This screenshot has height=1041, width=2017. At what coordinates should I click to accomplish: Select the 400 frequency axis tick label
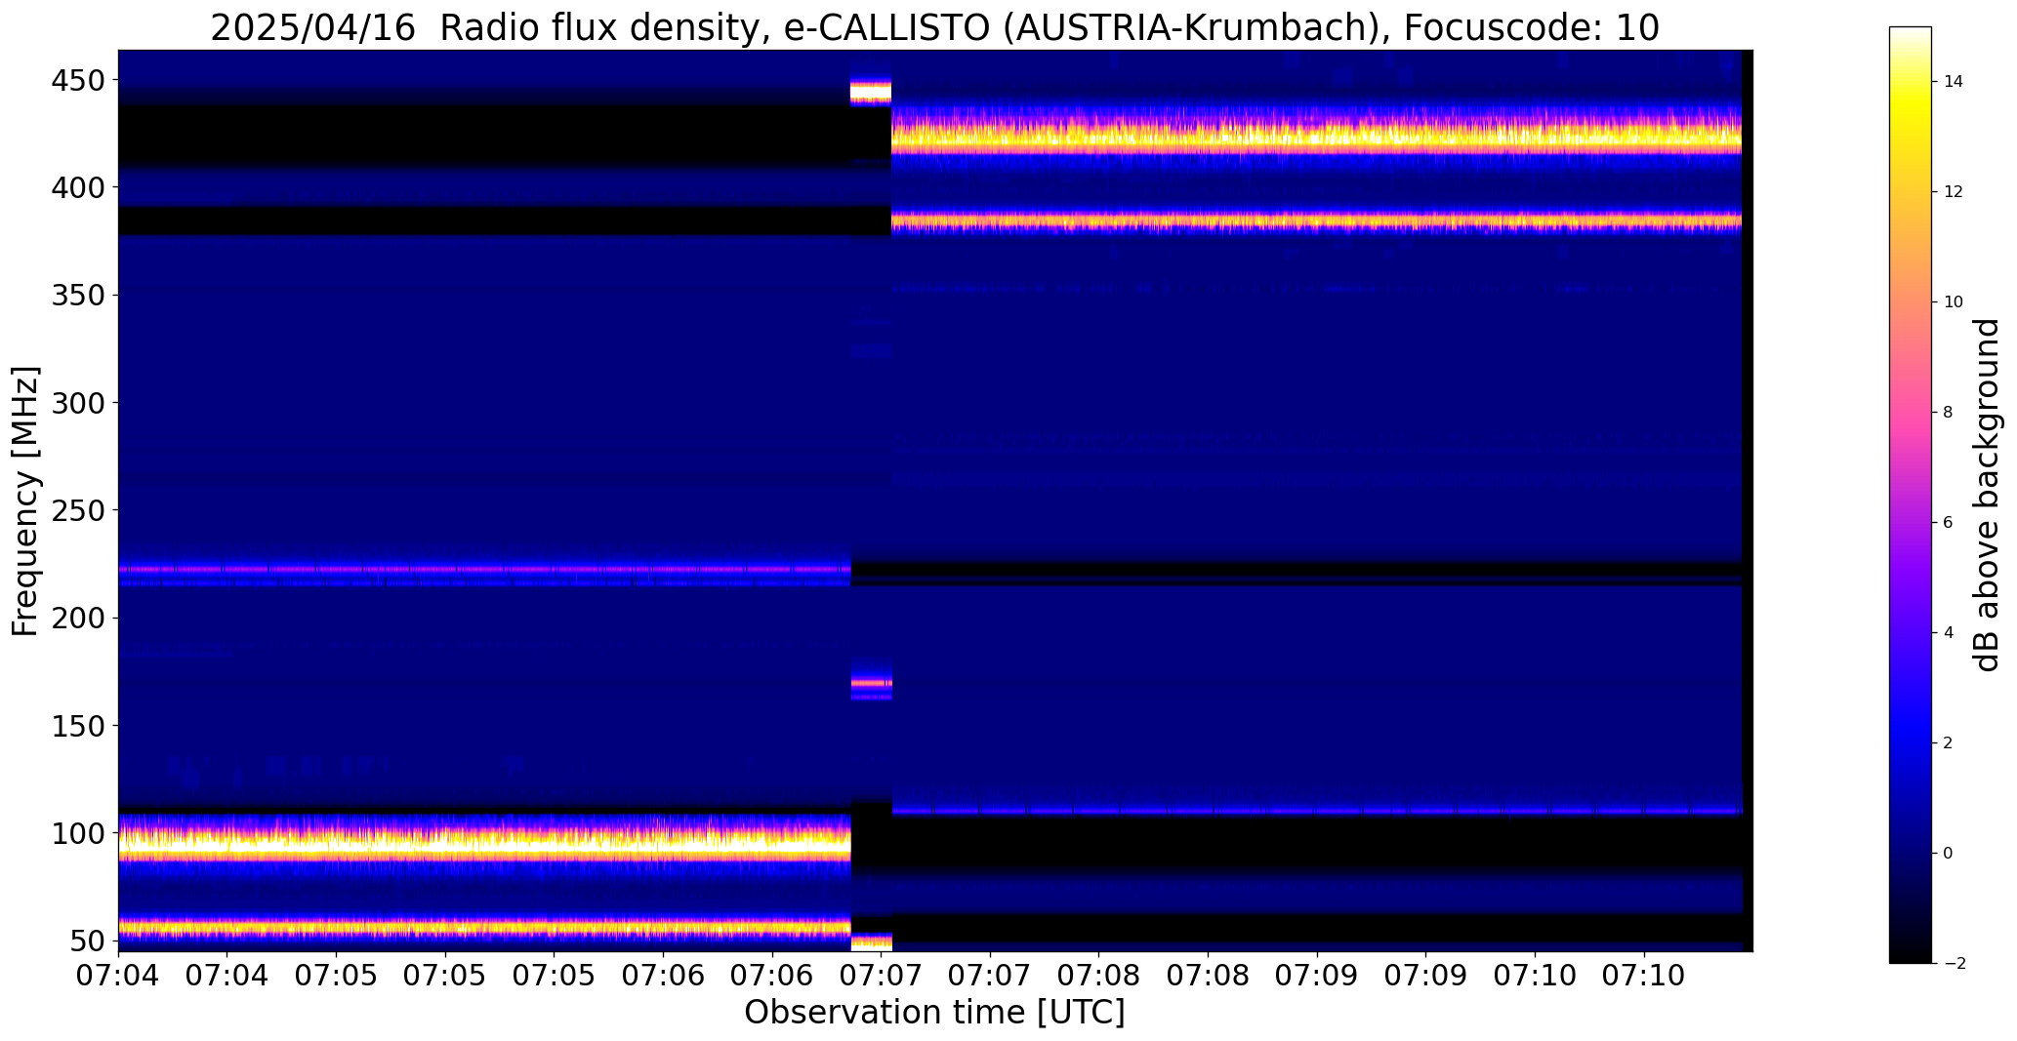point(77,187)
